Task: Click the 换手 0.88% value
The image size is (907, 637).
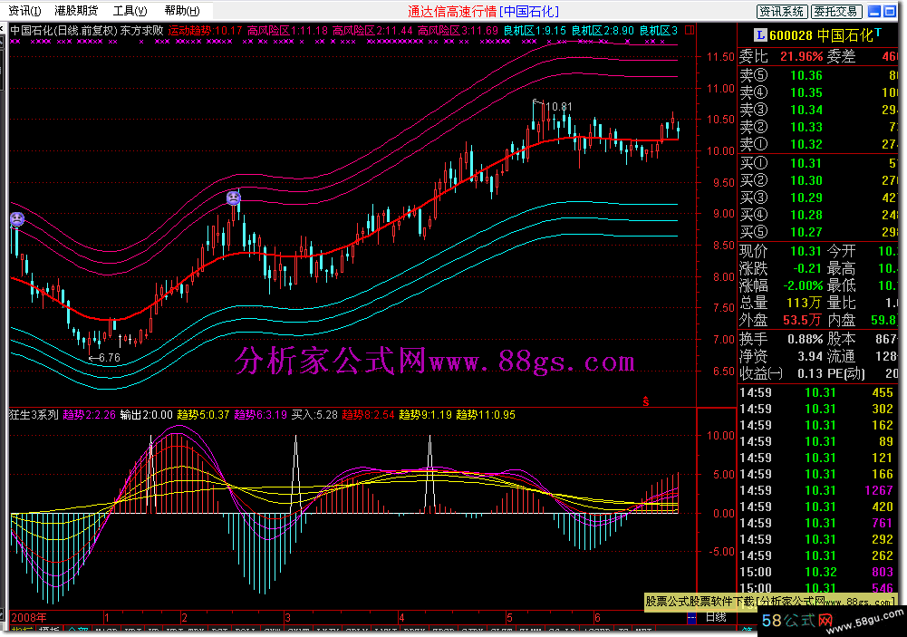Action: [805, 339]
